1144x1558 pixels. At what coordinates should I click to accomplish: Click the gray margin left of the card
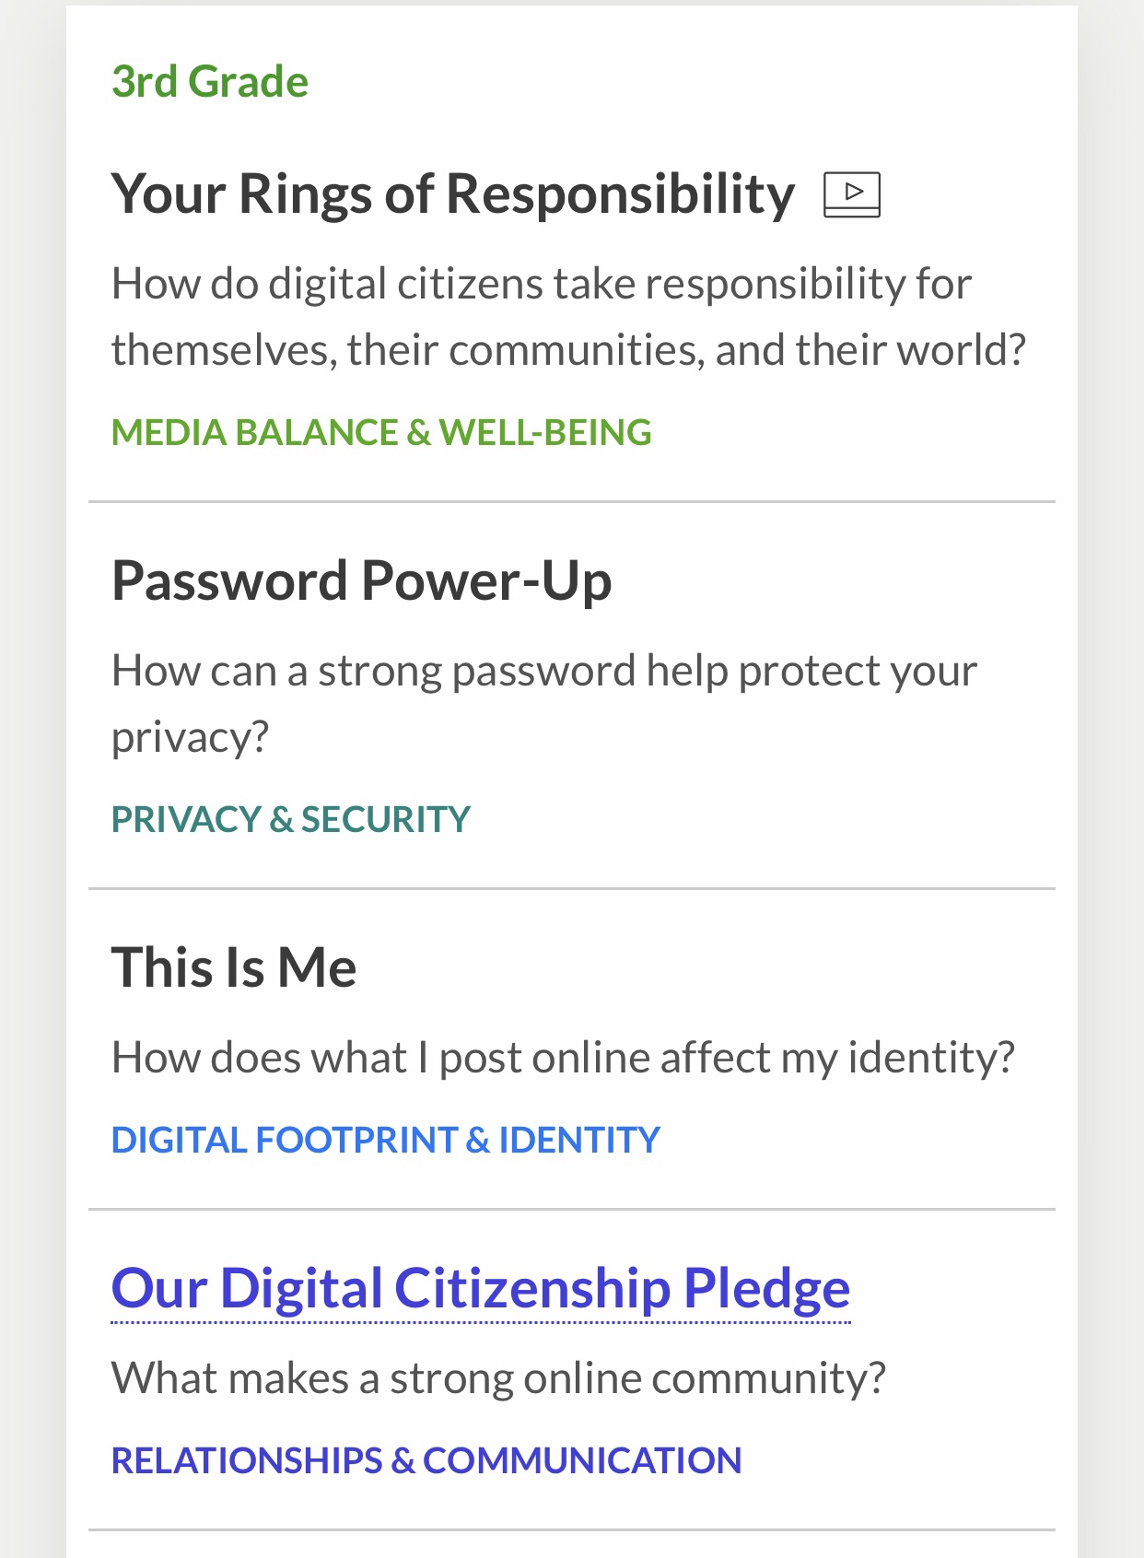(32, 779)
